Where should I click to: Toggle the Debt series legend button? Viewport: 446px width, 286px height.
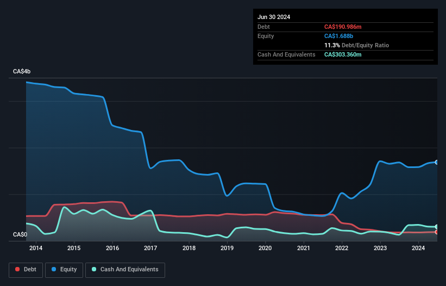click(26, 270)
